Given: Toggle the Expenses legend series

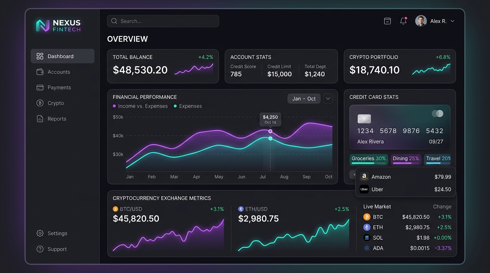Looking at the screenshot, I should click(x=188, y=106).
